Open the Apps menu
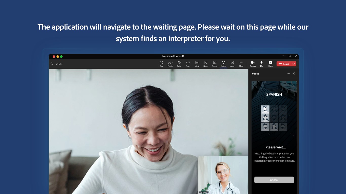The height and width of the screenshot is (194, 346). pos(232,64)
